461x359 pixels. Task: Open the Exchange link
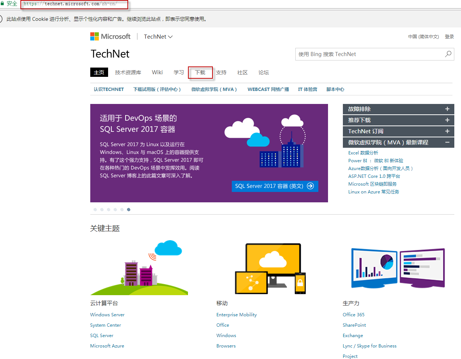click(353, 336)
